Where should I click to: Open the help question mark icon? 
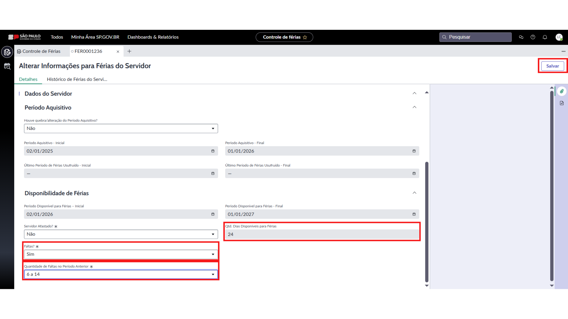[533, 37]
